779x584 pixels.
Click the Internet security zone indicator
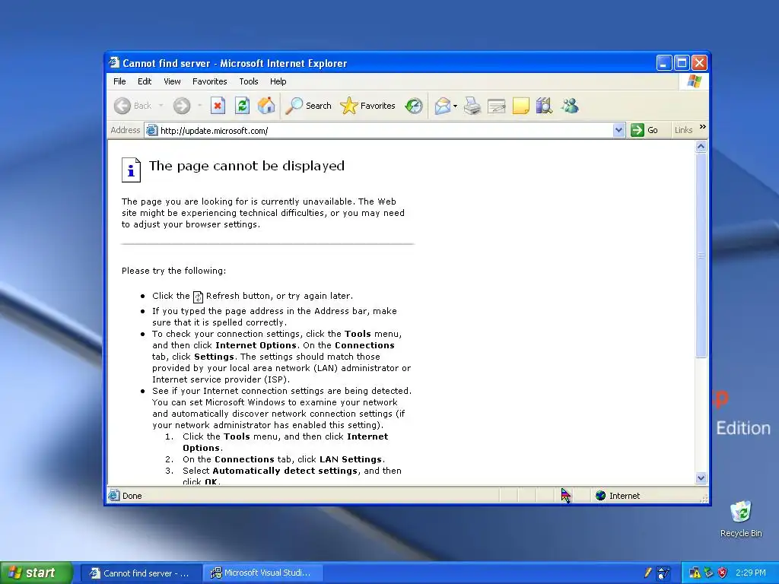(x=618, y=496)
